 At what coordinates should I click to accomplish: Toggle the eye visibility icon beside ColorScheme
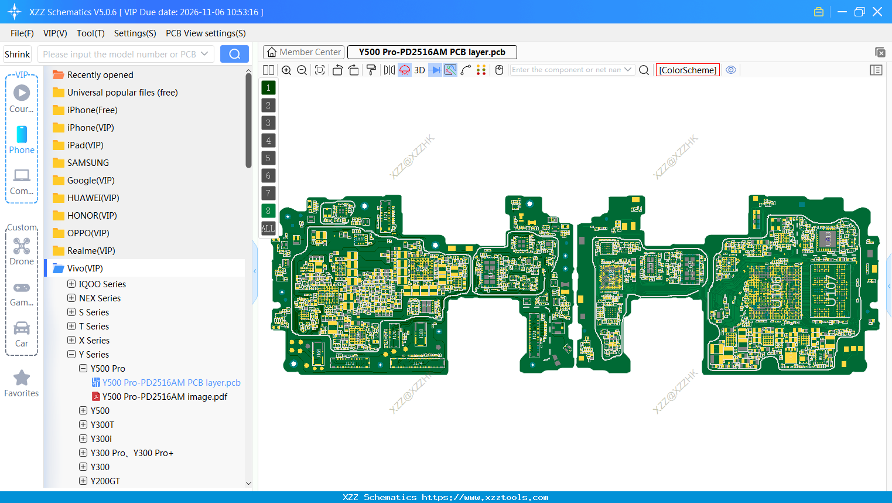(731, 70)
